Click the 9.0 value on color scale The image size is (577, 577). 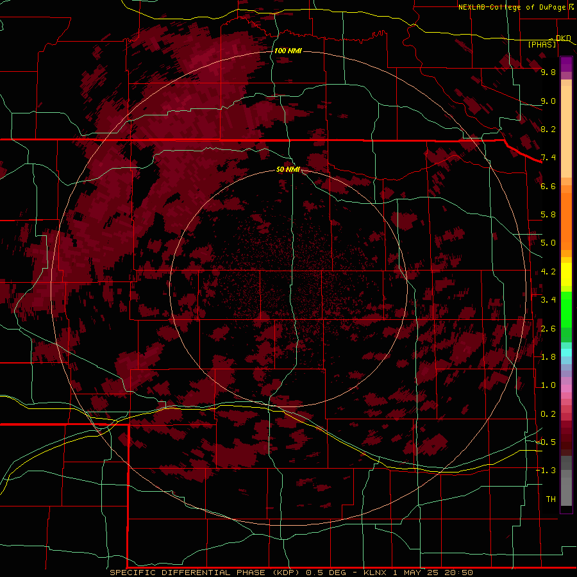tap(548, 101)
